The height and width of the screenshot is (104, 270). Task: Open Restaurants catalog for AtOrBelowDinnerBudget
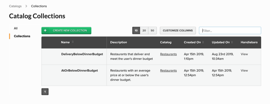(168, 71)
